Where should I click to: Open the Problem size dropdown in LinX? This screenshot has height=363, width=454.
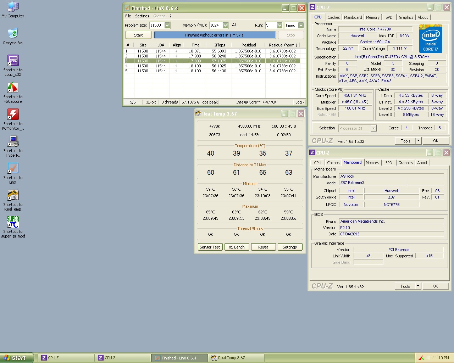click(x=167, y=25)
